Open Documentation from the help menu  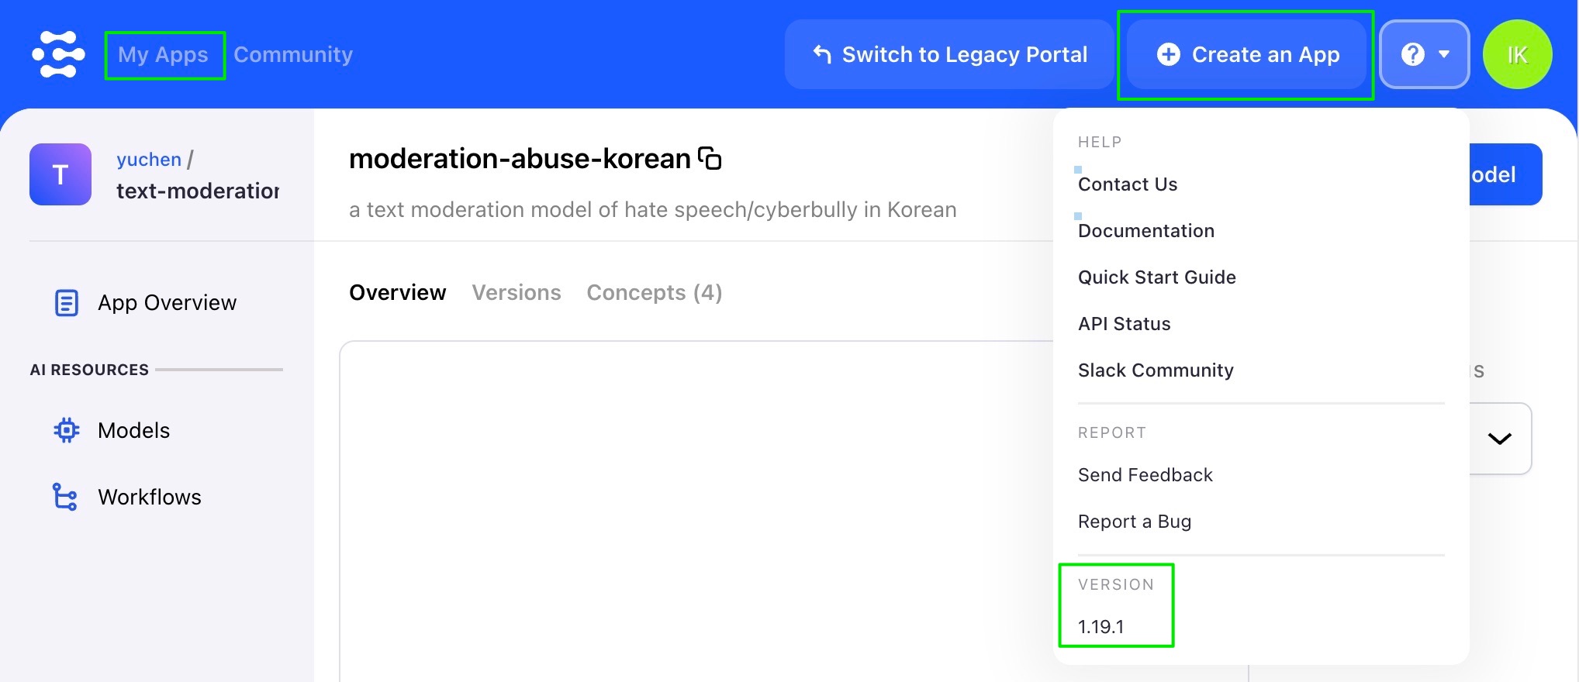1145,231
